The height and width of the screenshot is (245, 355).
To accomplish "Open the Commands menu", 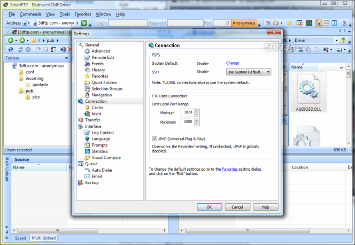I will (x=30, y=14).
